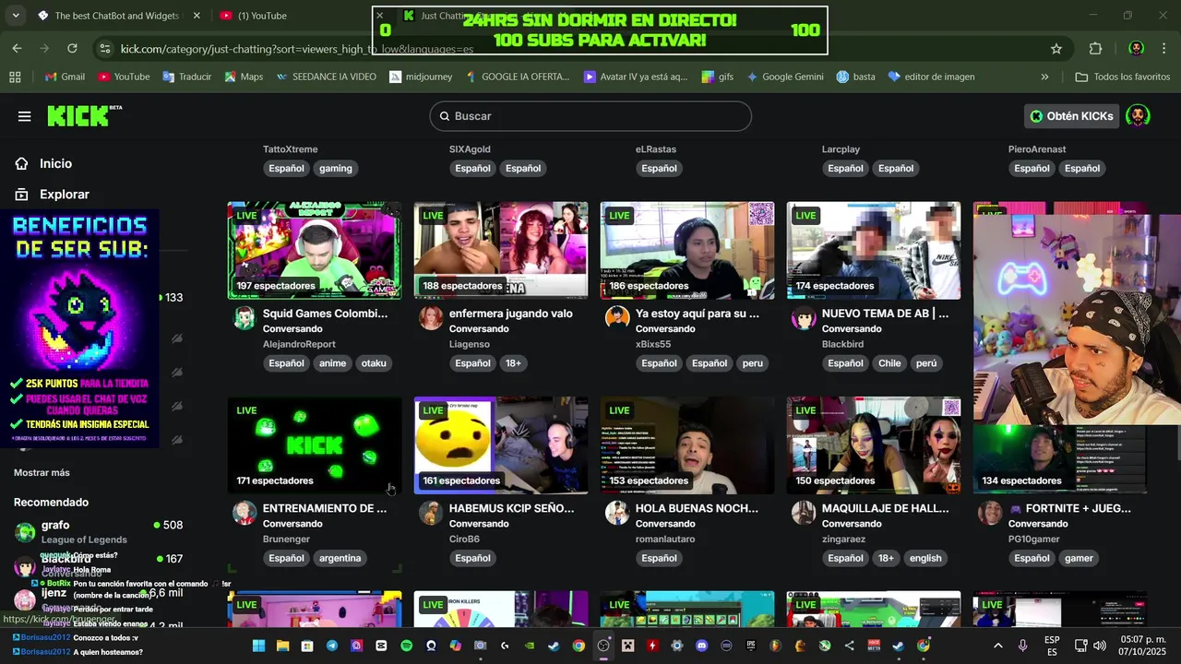Click xBixs55's channel avatar
The width and height of the screenshot is (1181, 664).
[617, 318]
